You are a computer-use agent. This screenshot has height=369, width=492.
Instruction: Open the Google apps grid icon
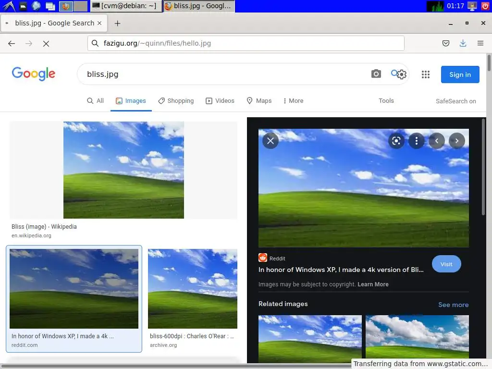coord(426,74)
